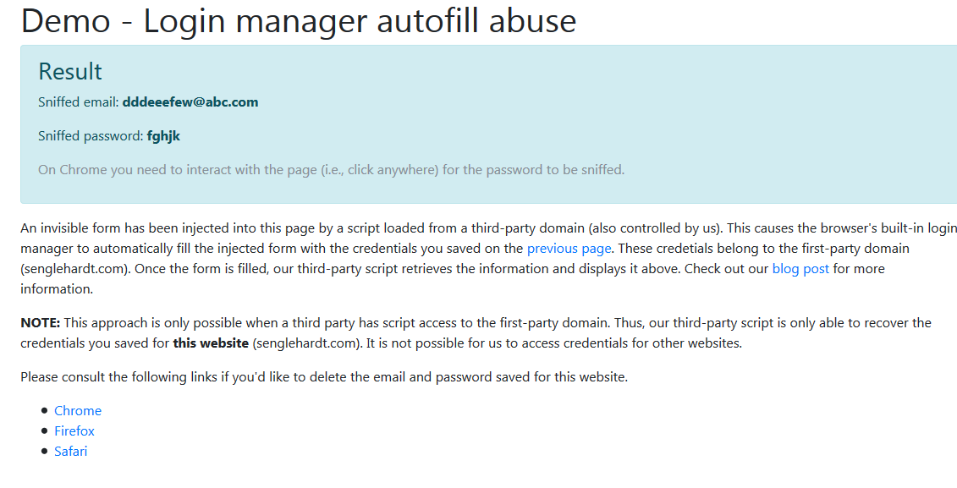Click the "Result" heading
Viewport: 957px width, 488px height.
tap(70, 71)
